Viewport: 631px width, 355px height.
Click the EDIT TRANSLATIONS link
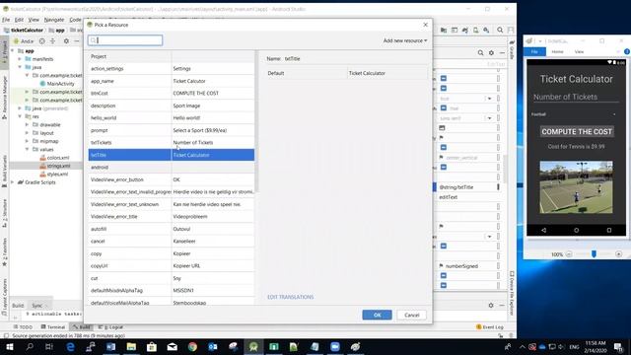(x=290, y=297)
